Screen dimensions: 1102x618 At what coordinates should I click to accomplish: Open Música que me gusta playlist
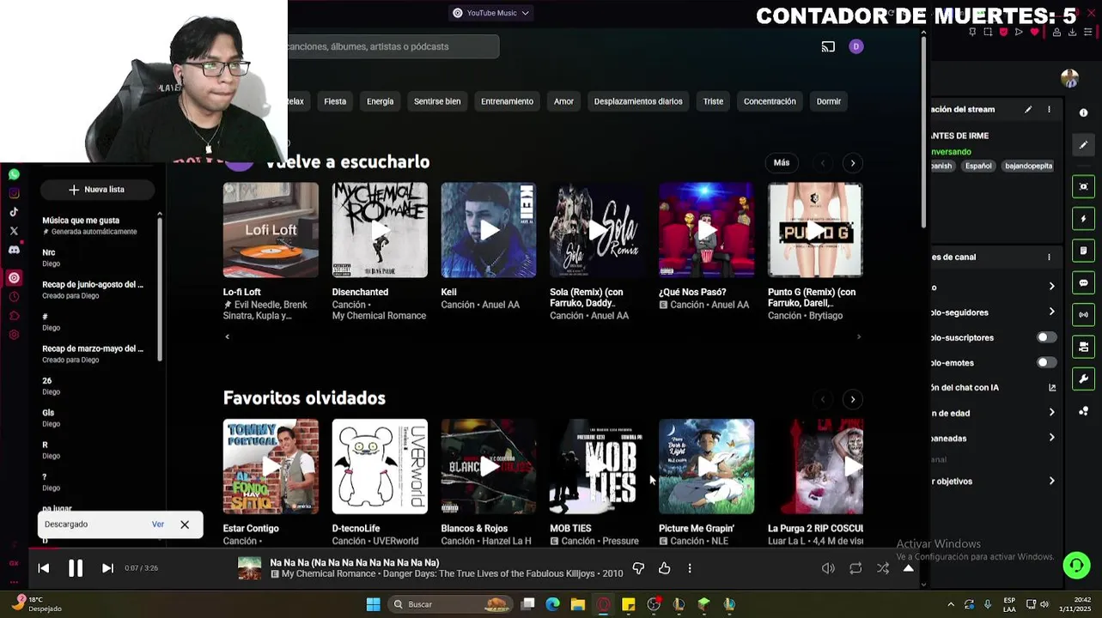[94, 226]
